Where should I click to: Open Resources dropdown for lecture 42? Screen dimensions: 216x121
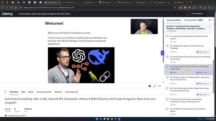point(203,52)
